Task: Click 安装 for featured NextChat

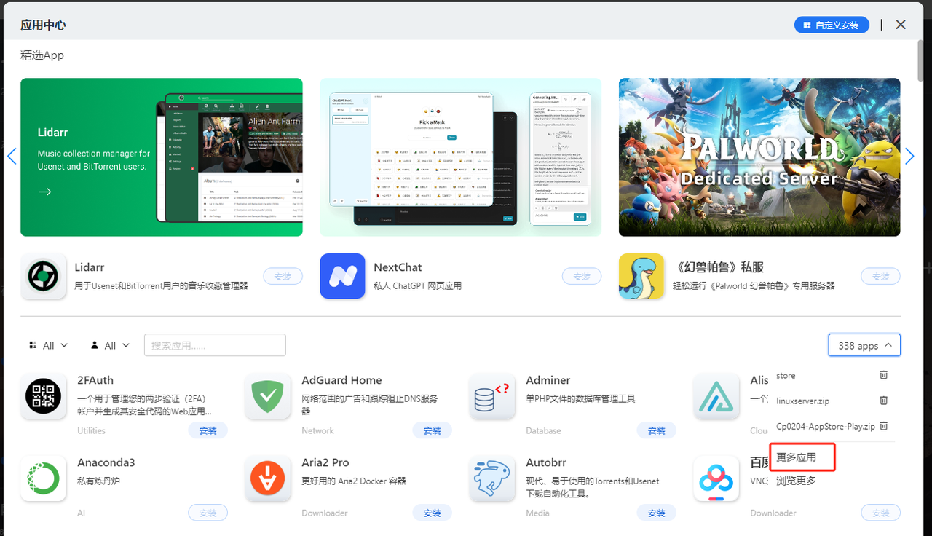Action: coord(582,277)
